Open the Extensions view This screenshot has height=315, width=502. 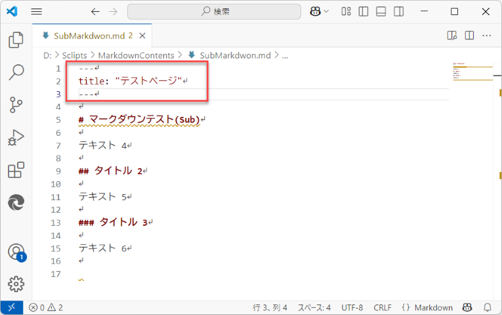click(x=16, y=170)
